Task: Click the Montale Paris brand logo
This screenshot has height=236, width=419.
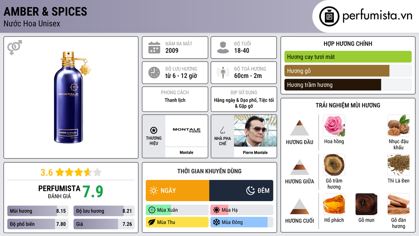Action: (187, 130)
